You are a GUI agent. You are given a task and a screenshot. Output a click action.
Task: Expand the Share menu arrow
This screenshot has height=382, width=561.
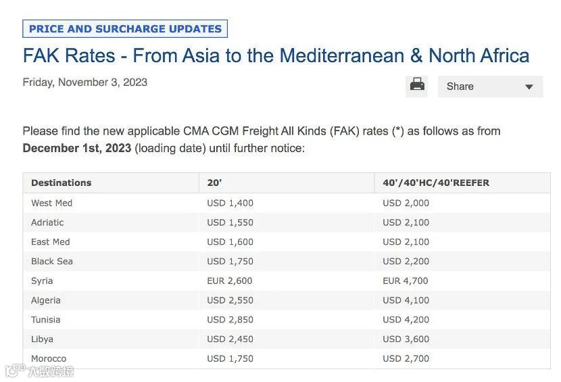pos(529,87)
